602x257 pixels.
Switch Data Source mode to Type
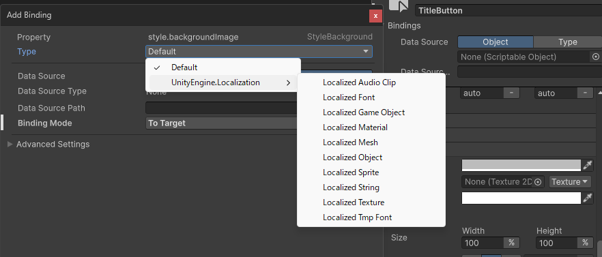click(x=567, y=42)
